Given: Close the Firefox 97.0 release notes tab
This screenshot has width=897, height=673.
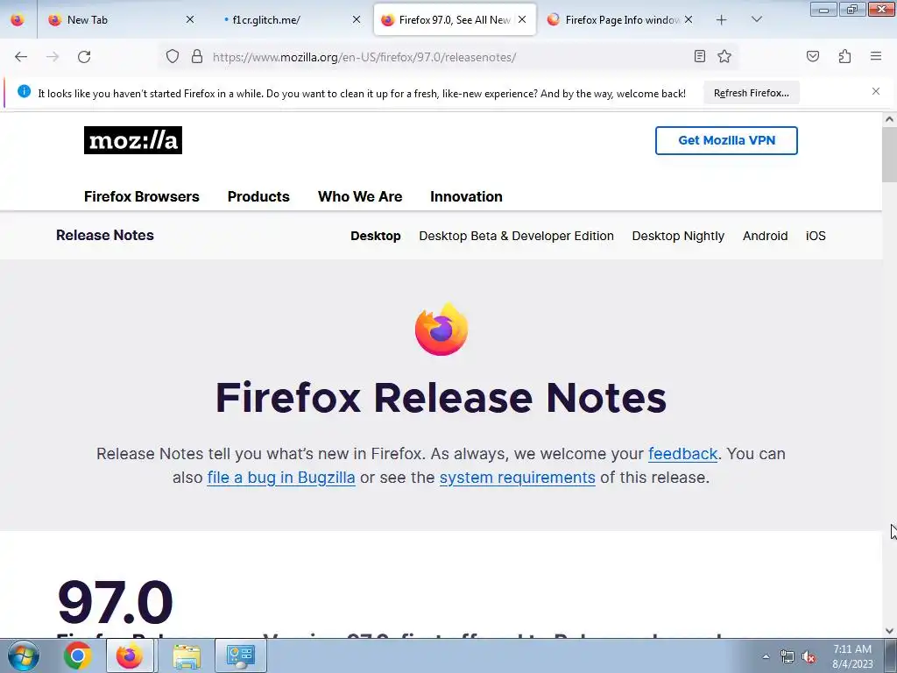Looking at the screenshot, I should click(x=522, y=19).
